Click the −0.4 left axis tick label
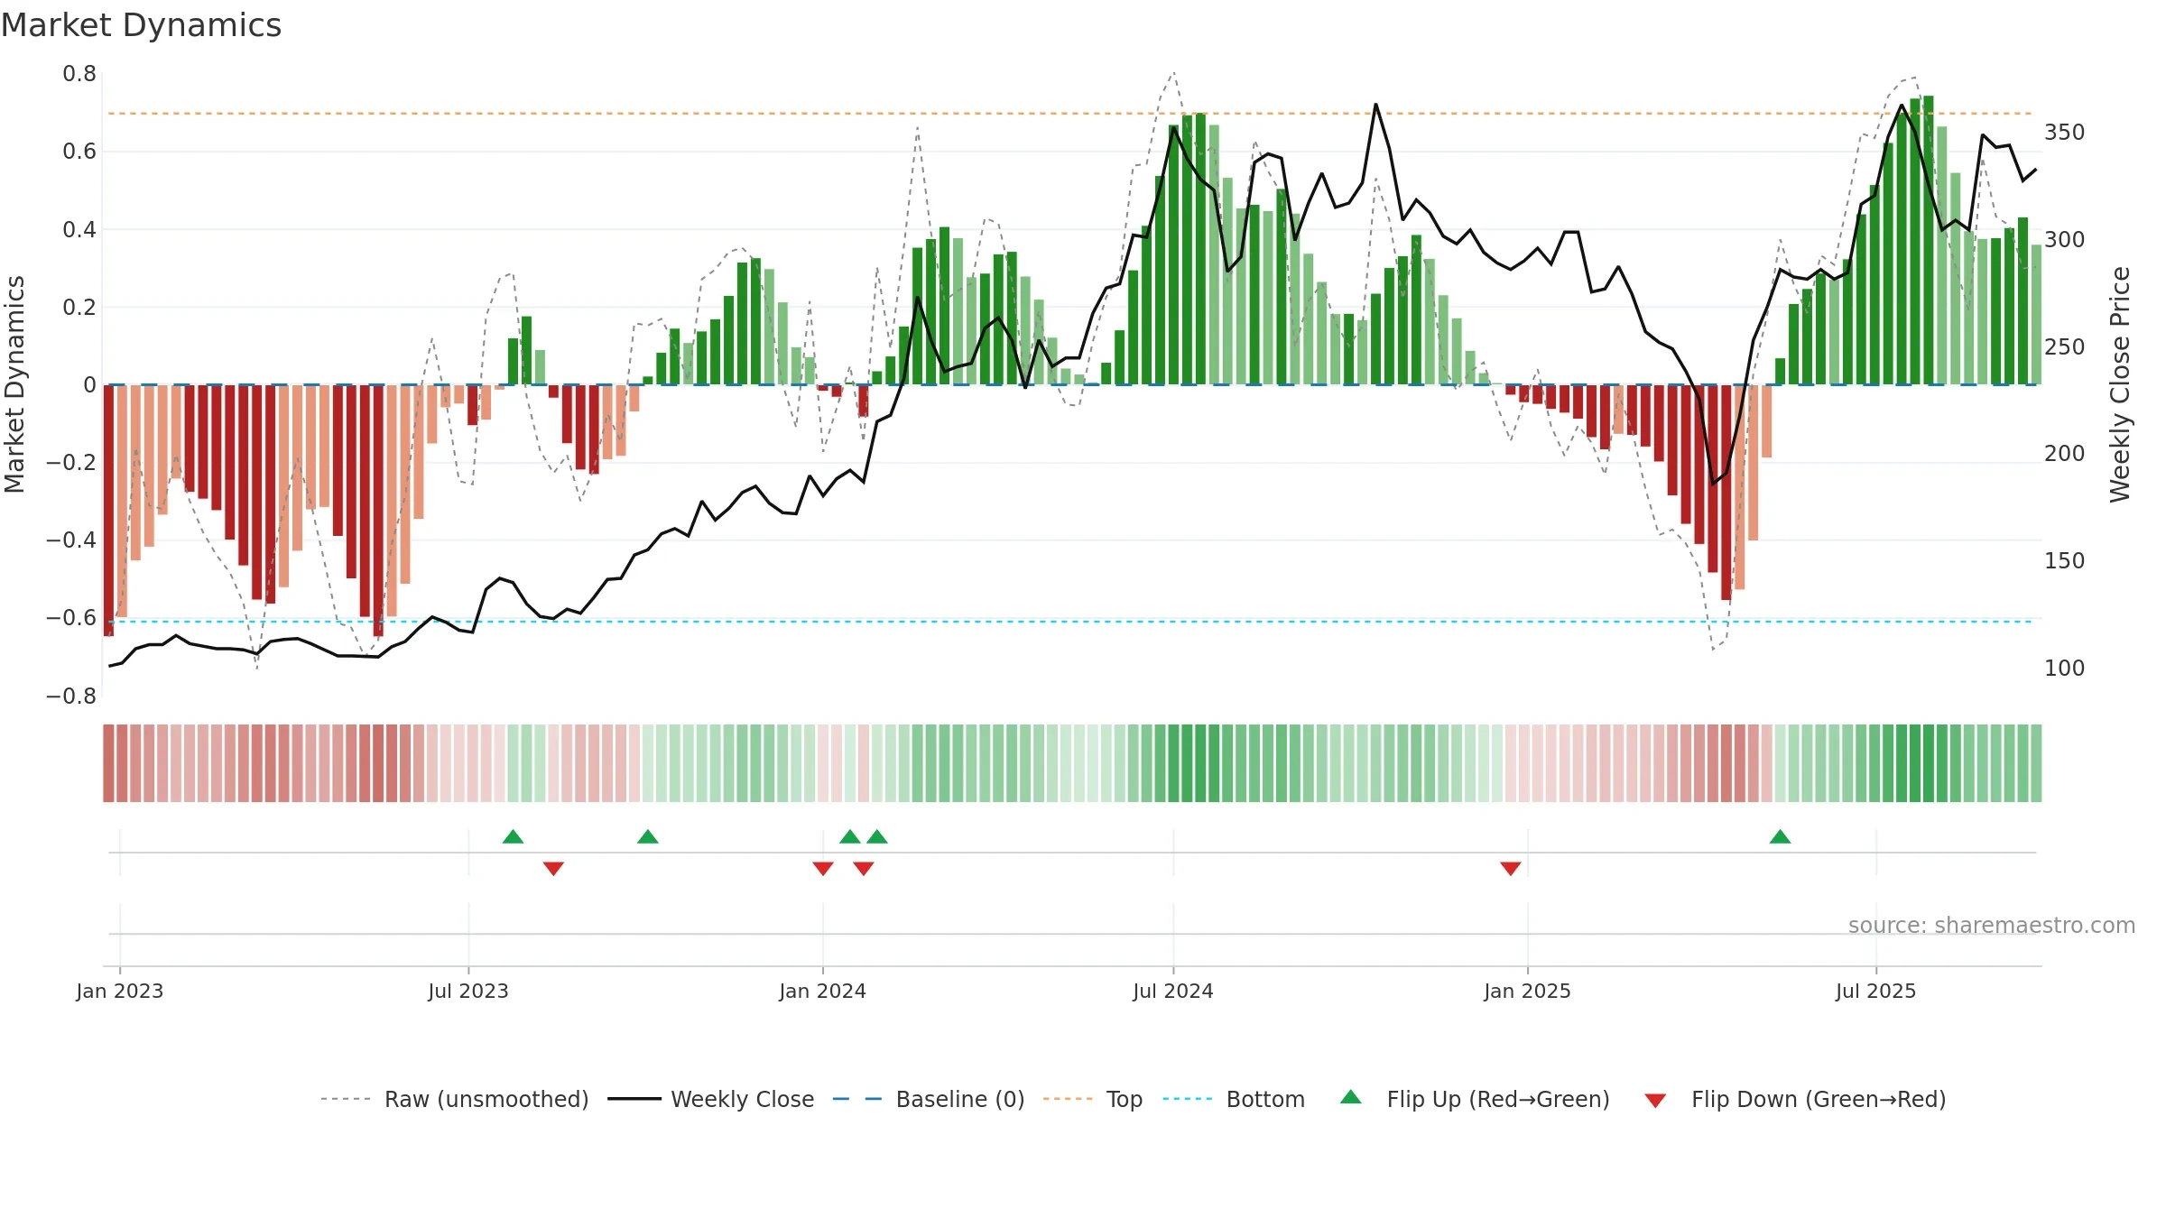2166x1218 pixels. point(71,540)
